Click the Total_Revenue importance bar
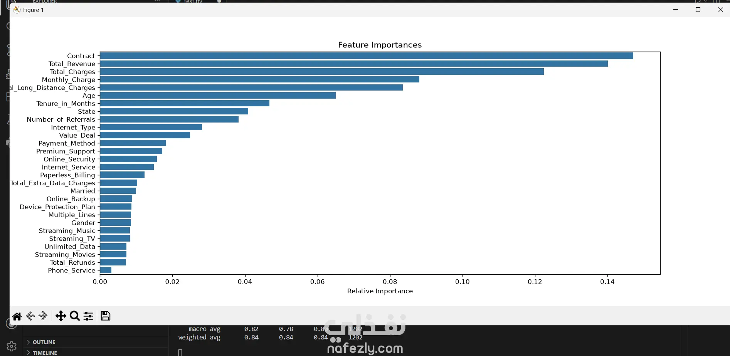 click(x=354, y=64)
